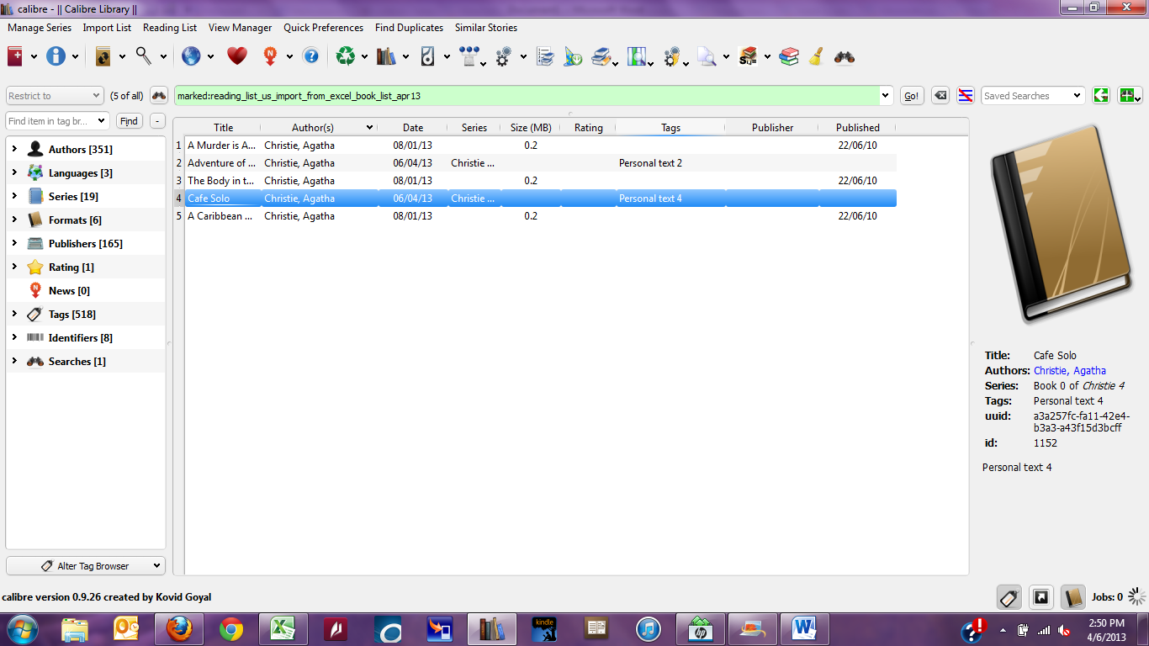The image size is (1149, 646).
Task: Click the green arrow copy search button
Action: (x=1101, y=96)
